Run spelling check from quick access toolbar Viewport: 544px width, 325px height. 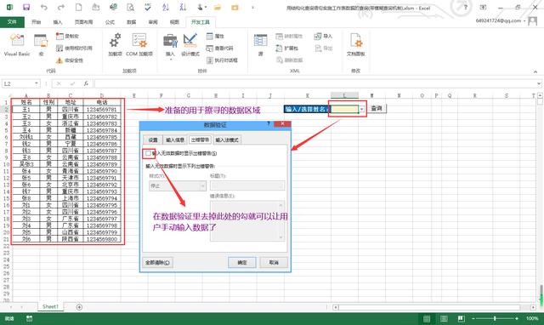148,8
